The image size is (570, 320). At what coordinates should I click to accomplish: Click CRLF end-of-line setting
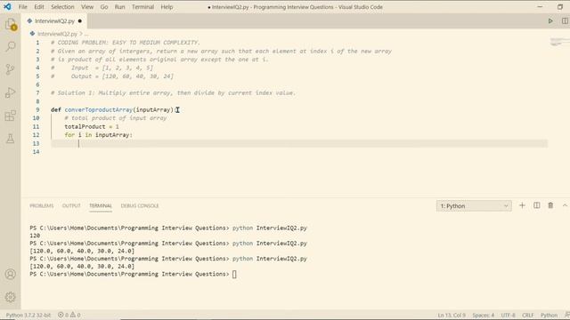click(528, 315)
